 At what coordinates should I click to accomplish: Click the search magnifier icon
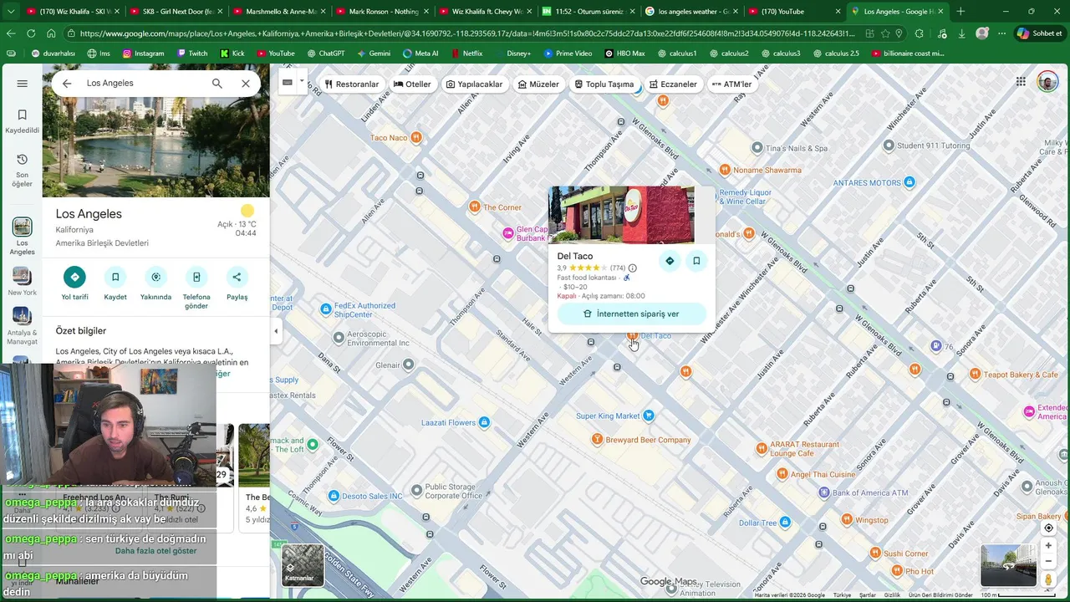217,84
